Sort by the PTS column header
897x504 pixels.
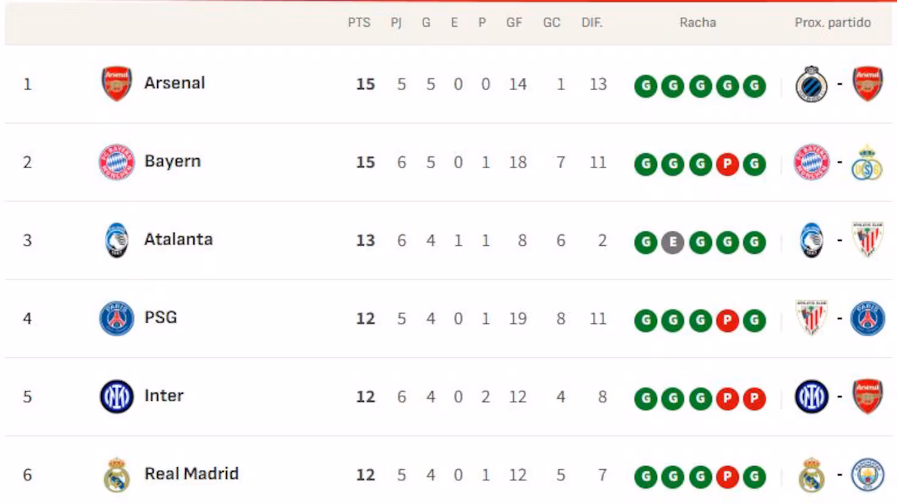point(360,23)
